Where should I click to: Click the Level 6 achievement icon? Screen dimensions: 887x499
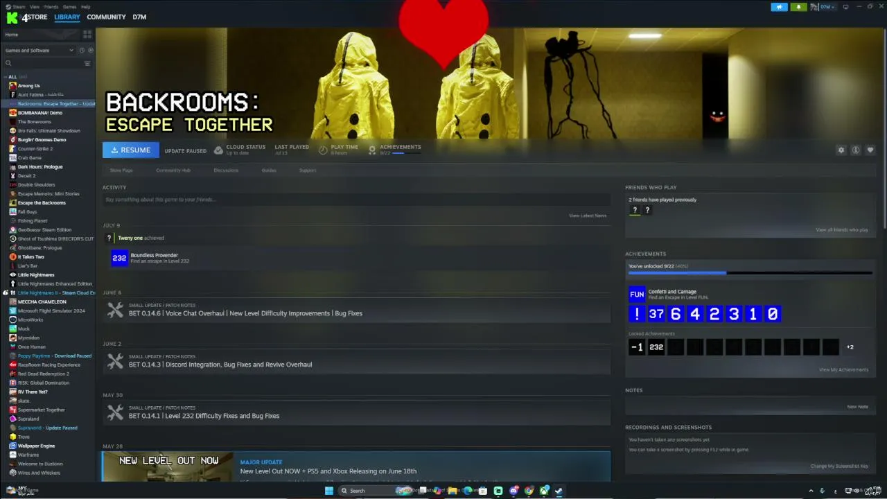[x=676, y=314]
